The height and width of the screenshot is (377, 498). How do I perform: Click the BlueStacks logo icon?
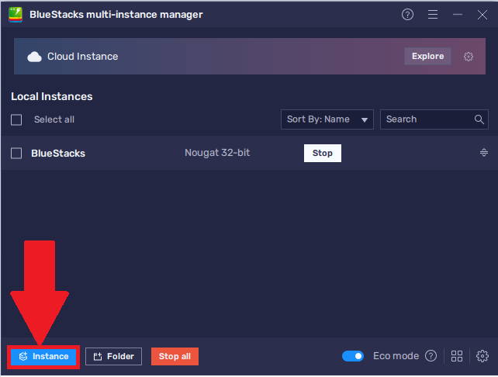click(16, 15)
